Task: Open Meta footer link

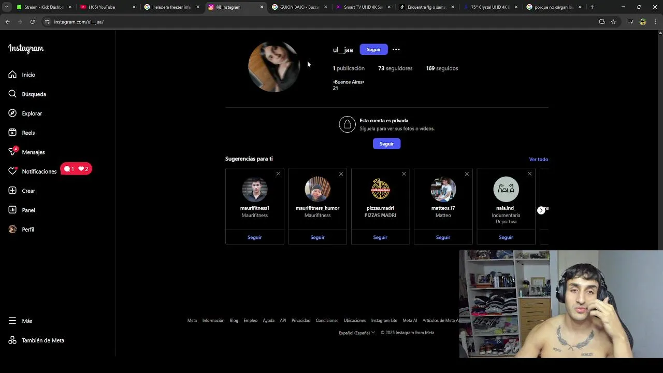Action: point(192,321)
